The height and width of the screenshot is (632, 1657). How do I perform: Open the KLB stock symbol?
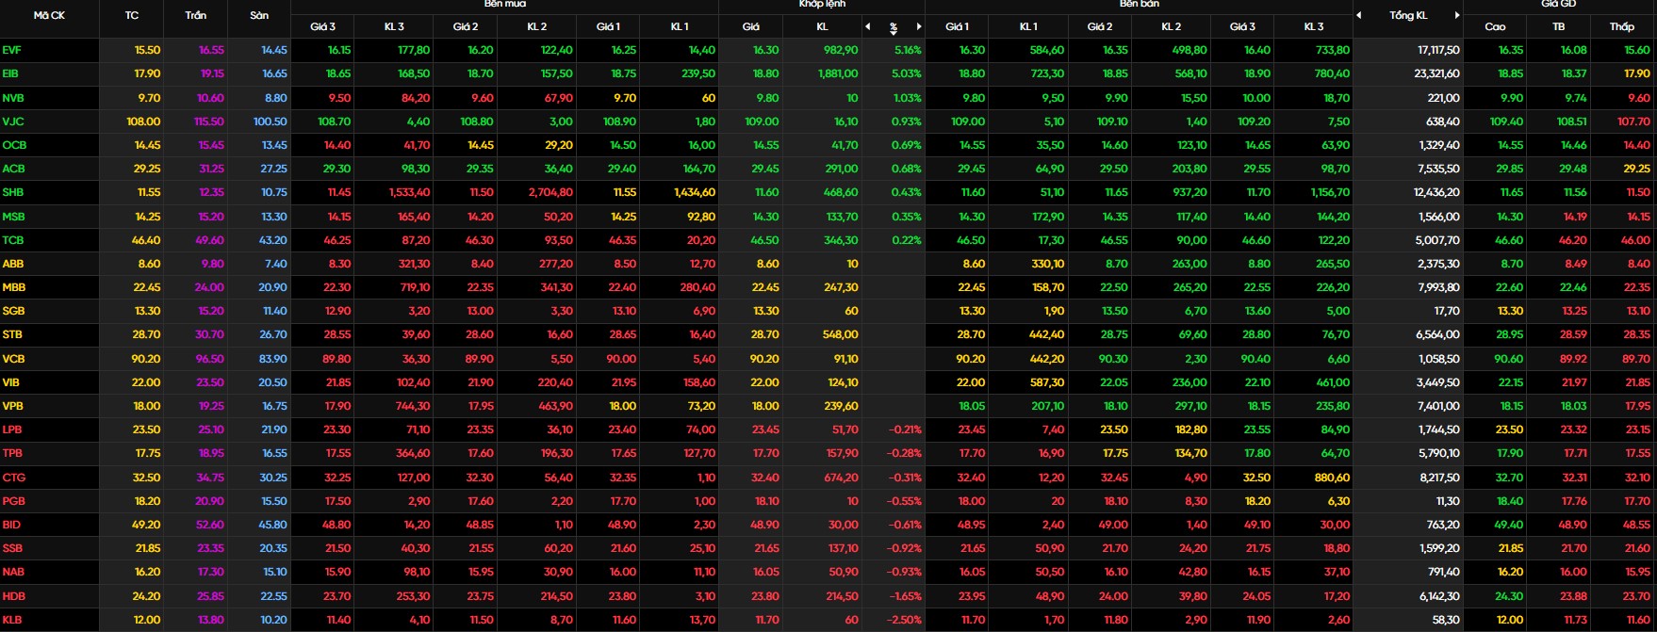(12, 620)
